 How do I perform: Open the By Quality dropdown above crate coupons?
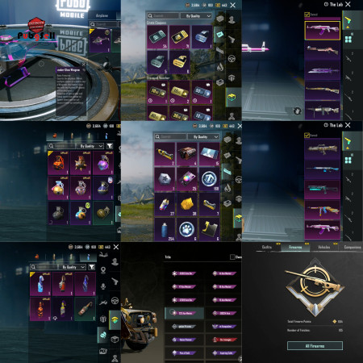pos(197,16)
